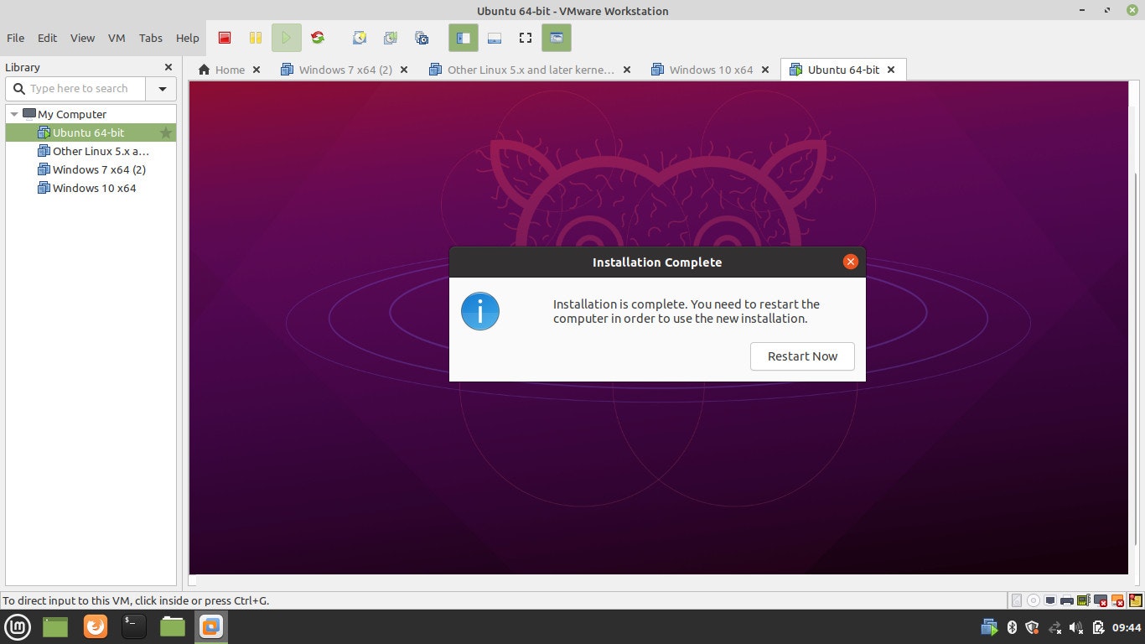Click the update manager shield tray icon
This screenshot has width=1145, height=644.
click(1033, 627)
